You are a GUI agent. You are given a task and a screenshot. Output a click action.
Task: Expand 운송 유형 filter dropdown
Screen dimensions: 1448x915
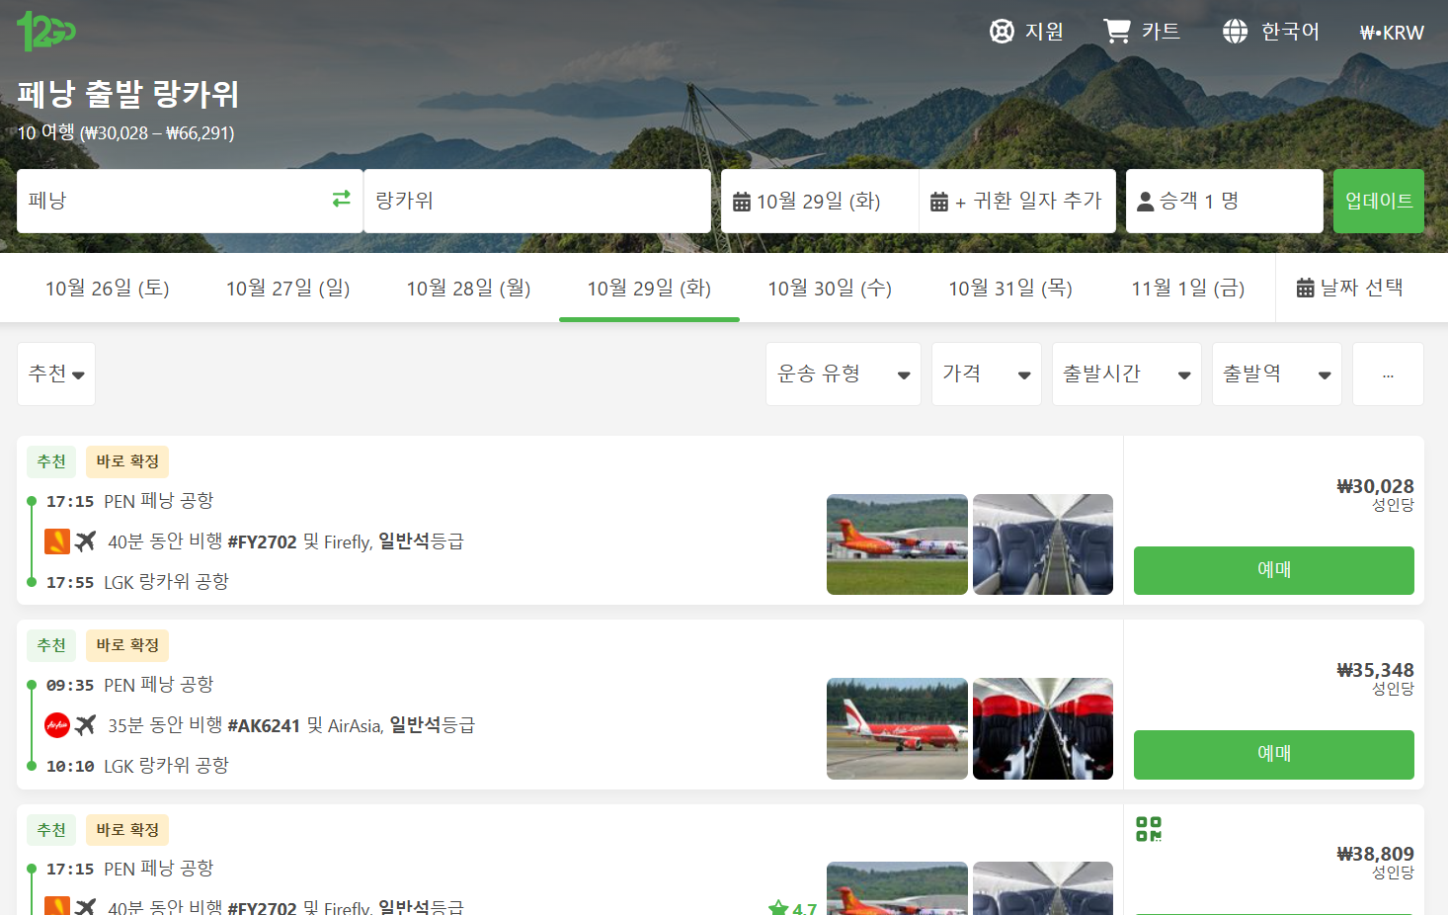click(843, 374)
